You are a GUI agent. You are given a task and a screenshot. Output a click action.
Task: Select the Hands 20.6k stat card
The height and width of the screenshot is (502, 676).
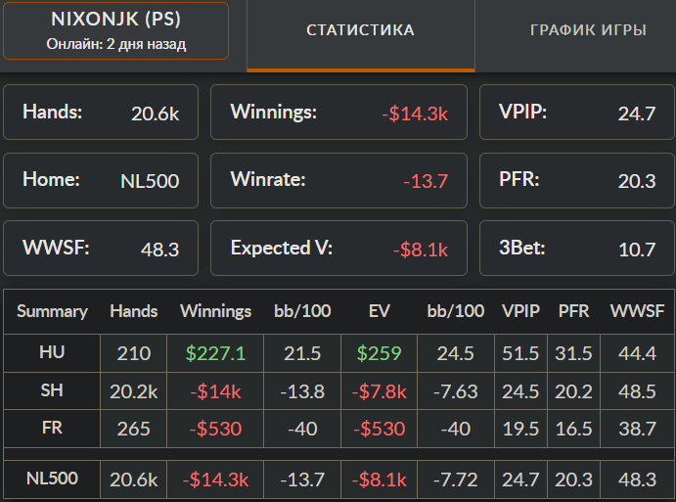click(101, 113)
